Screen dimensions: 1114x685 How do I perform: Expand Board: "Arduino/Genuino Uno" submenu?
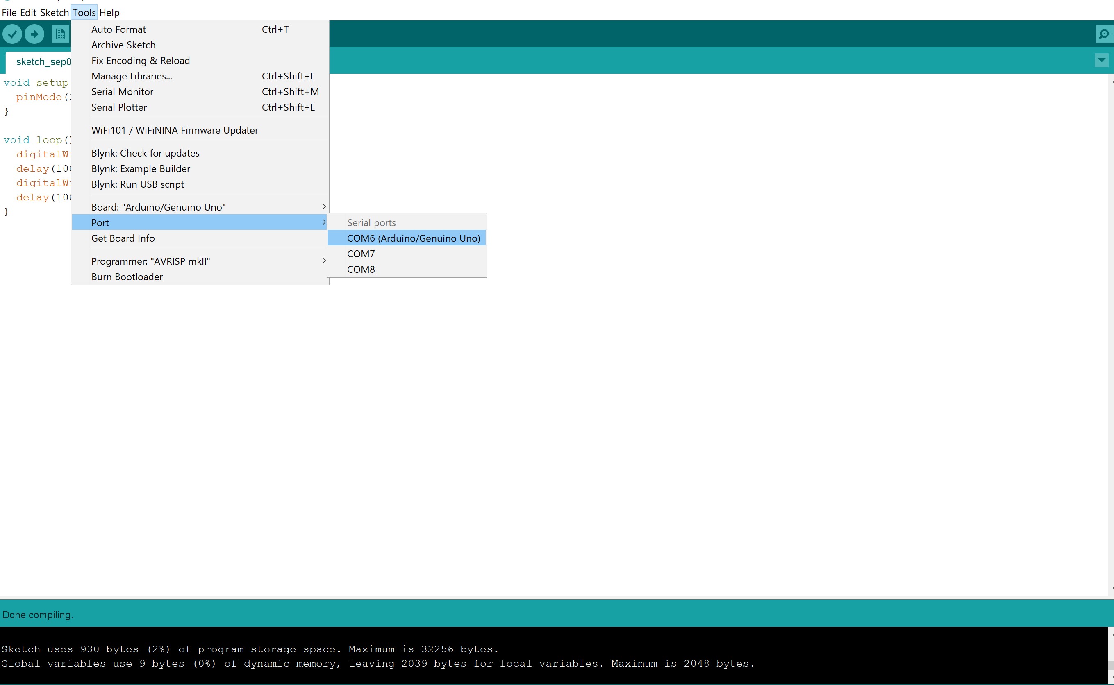pos(200,207)
